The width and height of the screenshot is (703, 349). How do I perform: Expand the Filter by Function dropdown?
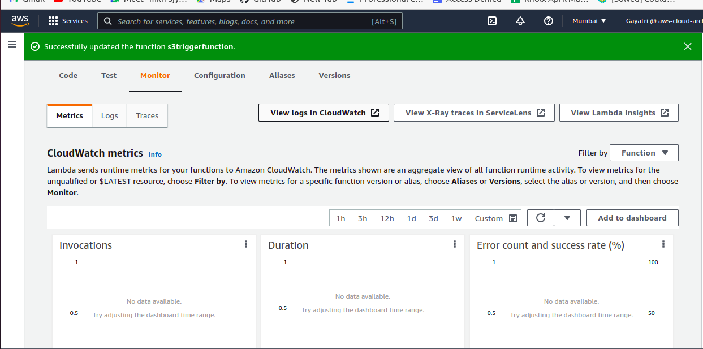tap(644, 153)
